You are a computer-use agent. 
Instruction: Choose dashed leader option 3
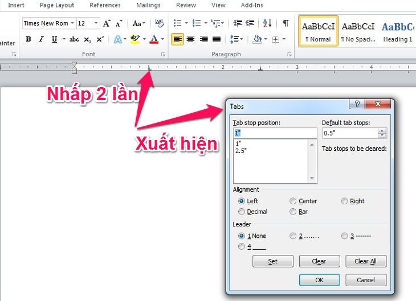tap(344, 236)
